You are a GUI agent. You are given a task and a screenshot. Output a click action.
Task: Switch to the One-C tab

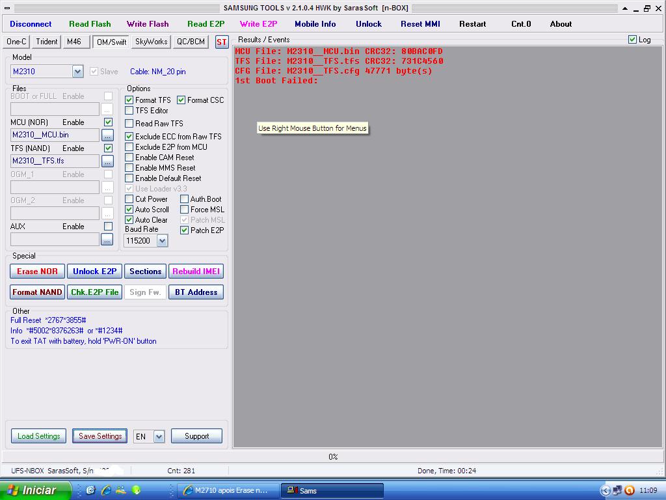pos(16,42)
